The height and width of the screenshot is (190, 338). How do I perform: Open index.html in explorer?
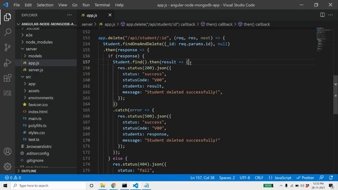click(37, 111)
